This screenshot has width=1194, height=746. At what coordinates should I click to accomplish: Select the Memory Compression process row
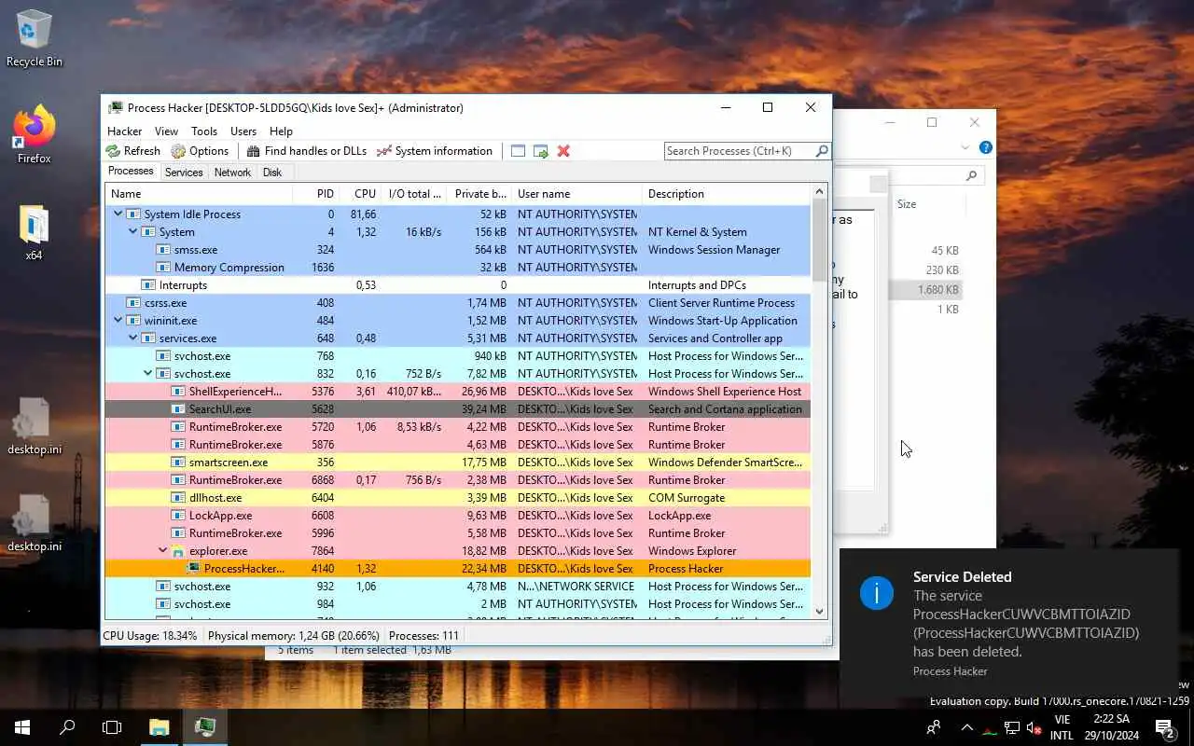click(458, 268)
